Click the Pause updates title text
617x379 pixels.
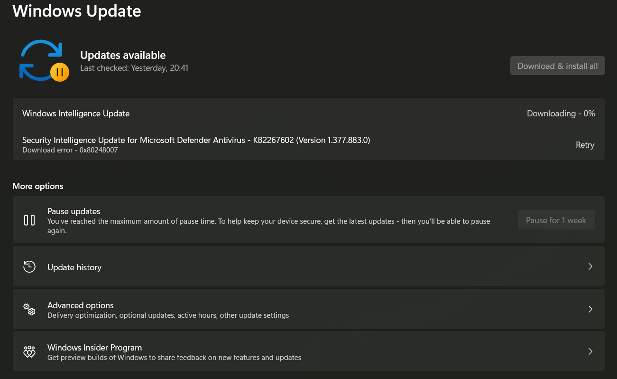[74, 211]
